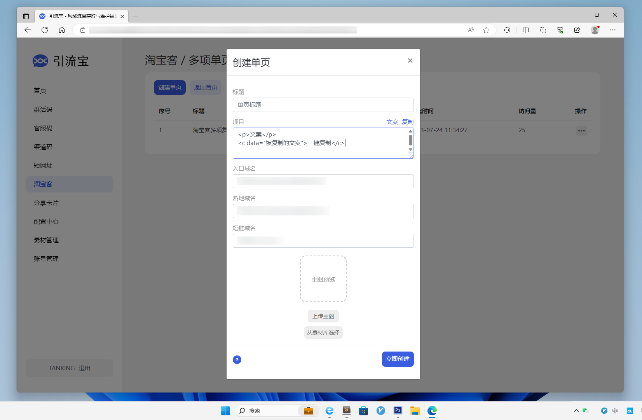Show hidden system tray icons
The image size is (642, 420).
pyautogui.click(x=576, y=411)
